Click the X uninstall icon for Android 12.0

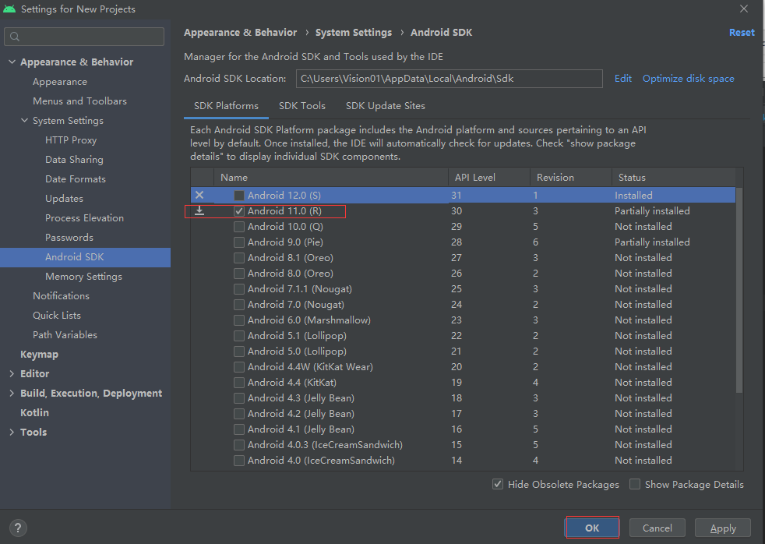coord(199,195)
